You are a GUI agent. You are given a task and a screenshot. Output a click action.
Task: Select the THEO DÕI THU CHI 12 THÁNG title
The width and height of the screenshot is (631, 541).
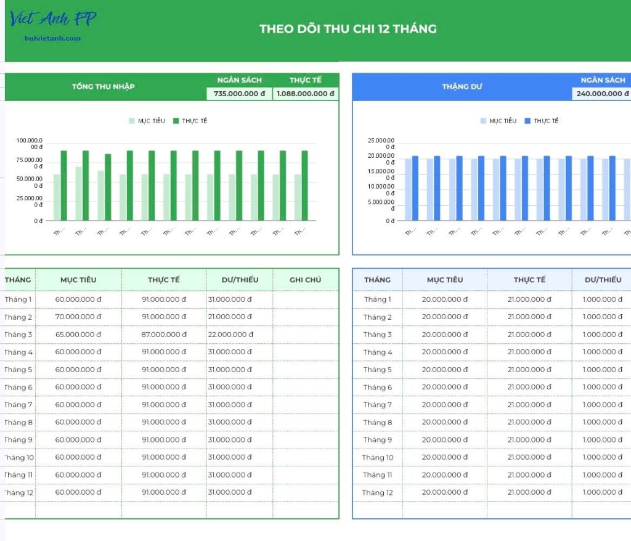click(348, 28)
